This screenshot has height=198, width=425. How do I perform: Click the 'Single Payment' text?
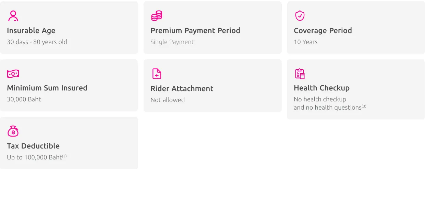(172, 42)
